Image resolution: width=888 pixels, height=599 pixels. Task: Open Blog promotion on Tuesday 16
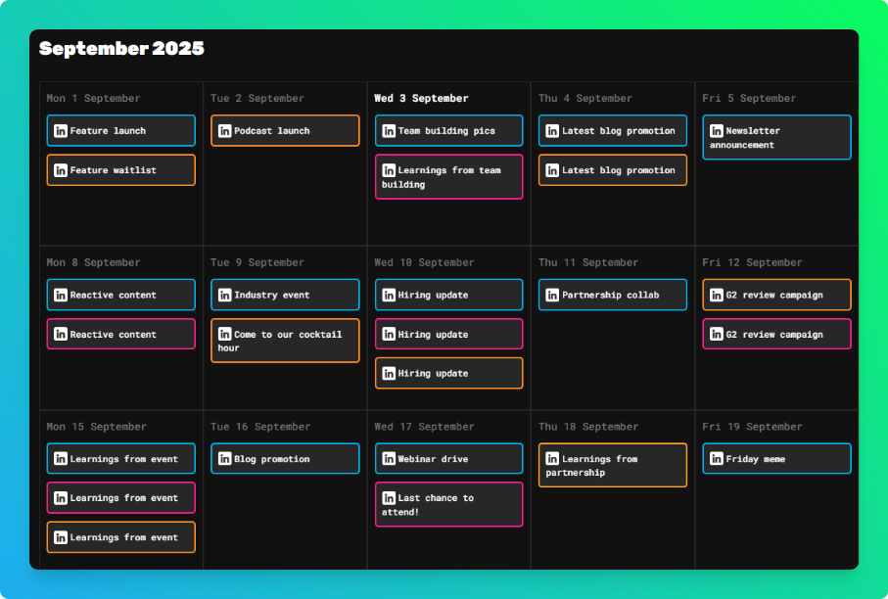tap(284, 458)
